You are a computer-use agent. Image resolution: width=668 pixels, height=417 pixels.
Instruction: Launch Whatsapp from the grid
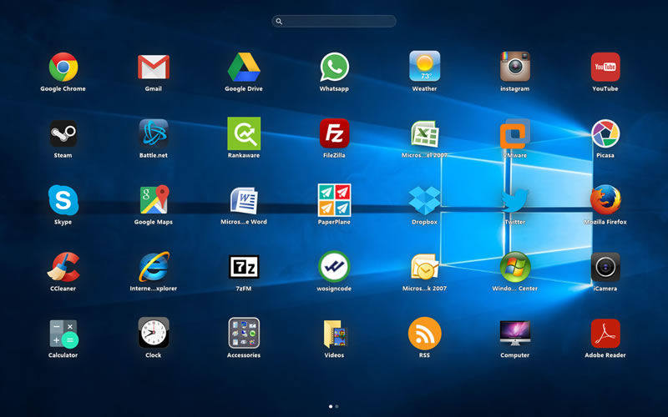click(x=334, y=67)
